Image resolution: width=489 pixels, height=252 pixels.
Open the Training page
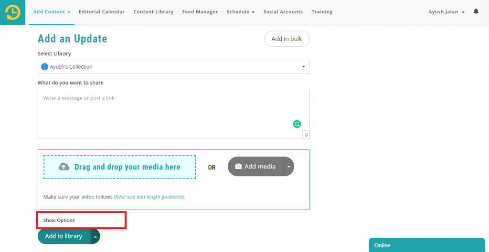[x=322, y=12]
